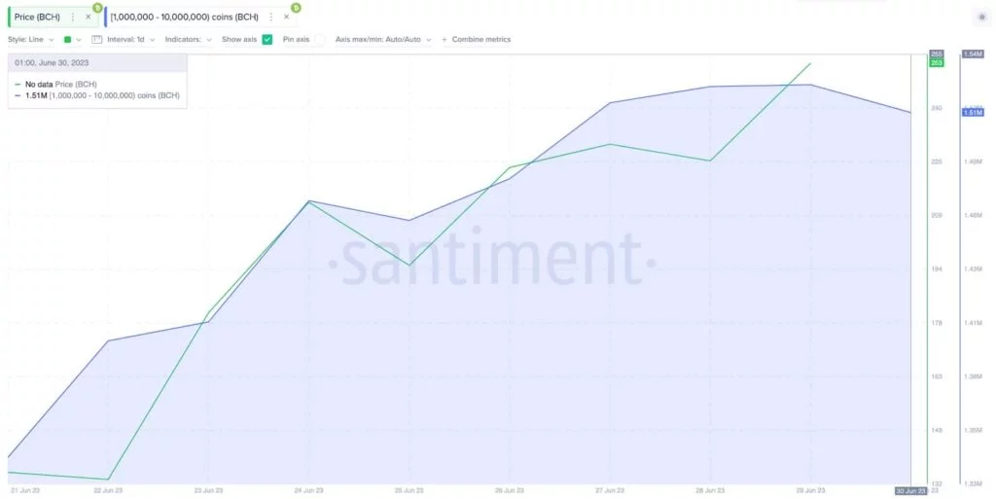Open the green line color picker
The image size is (996, 499).
point(72,39)
